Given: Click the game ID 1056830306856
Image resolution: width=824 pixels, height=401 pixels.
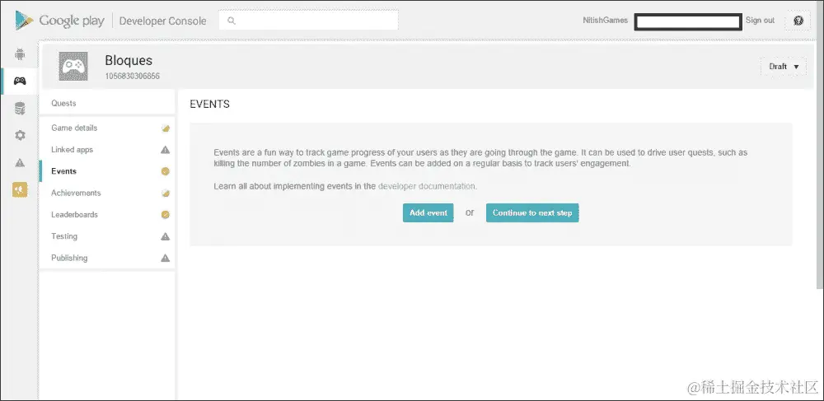Looking at the screenshot, I should [x=133, y=76].
